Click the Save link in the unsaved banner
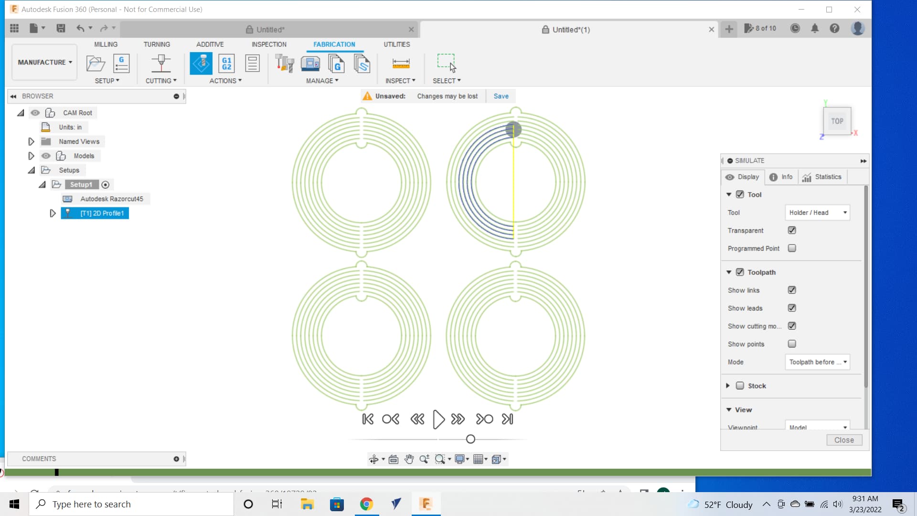 (501, 96)
